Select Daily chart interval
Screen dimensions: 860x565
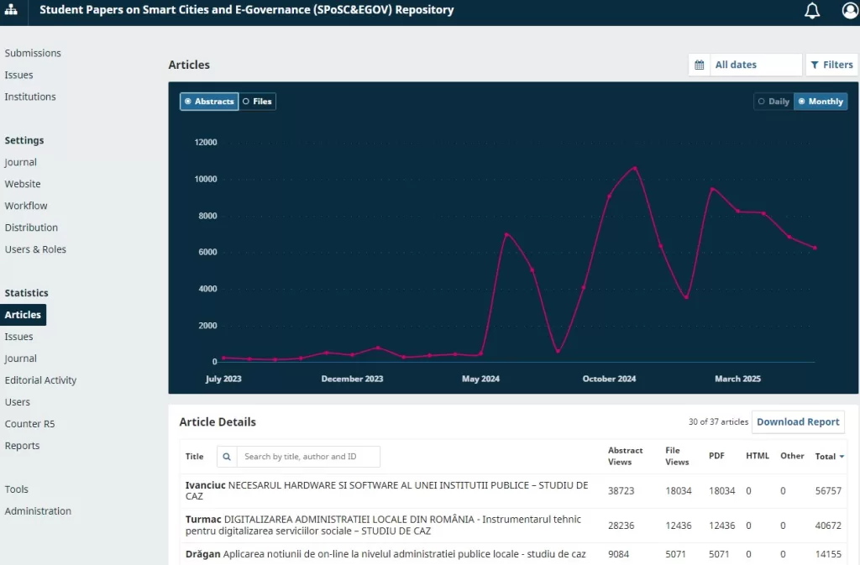(773, 102)
